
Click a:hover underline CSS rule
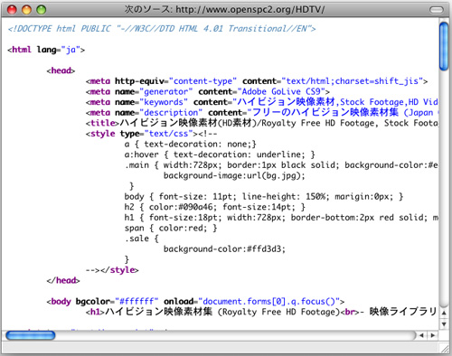[220, 155]
